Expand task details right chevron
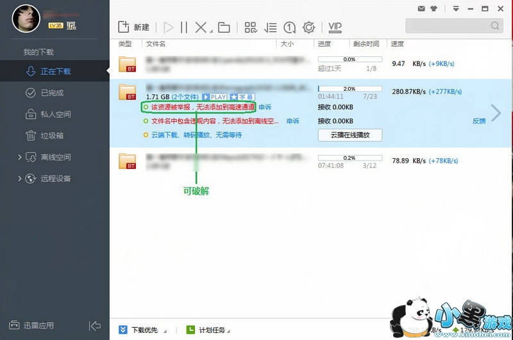Screen dimensions: 513x340 tap(496, 113)
